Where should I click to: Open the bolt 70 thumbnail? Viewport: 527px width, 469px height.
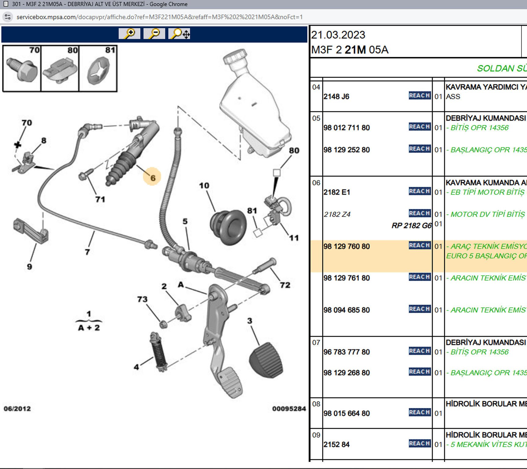pyautogui.click(x=22, y=68)
